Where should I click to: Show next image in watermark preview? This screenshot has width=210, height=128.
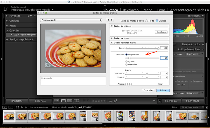tap(112, 20)
